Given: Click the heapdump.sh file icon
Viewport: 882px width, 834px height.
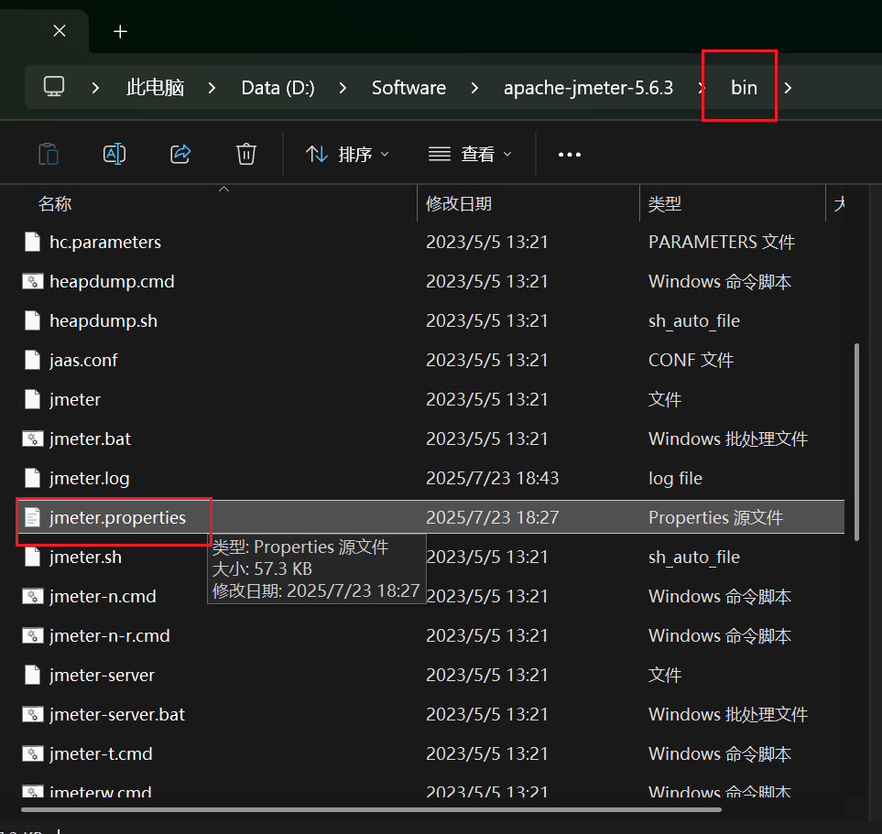Looking at the screenshot, I should point(33,320).
